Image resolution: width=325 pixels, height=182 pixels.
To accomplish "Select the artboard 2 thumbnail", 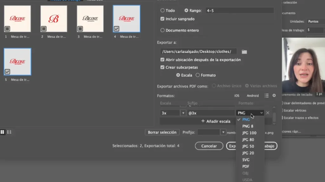I will (54, 19).
